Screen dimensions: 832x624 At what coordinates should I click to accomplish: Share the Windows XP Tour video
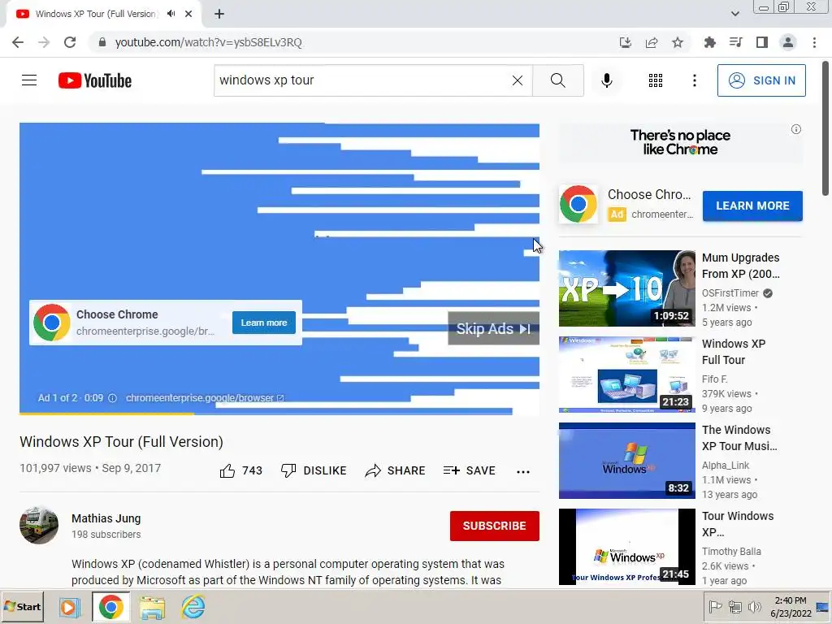(396, 470)
